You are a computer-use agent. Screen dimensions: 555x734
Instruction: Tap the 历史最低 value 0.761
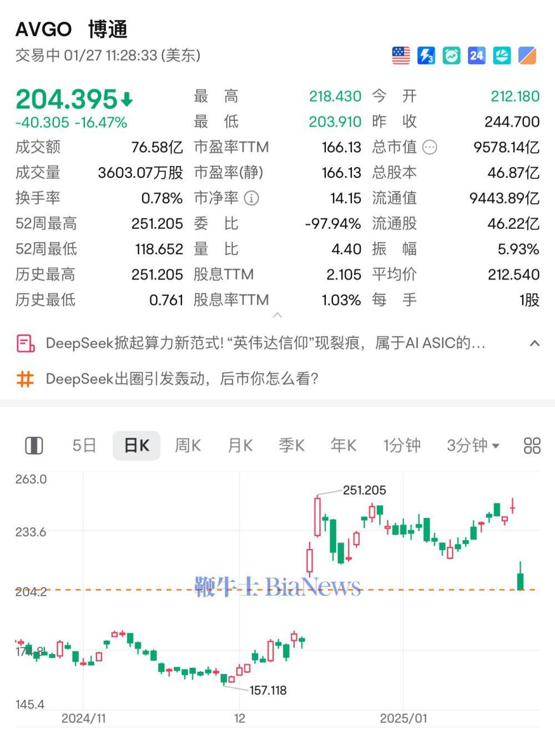[166, 300]
